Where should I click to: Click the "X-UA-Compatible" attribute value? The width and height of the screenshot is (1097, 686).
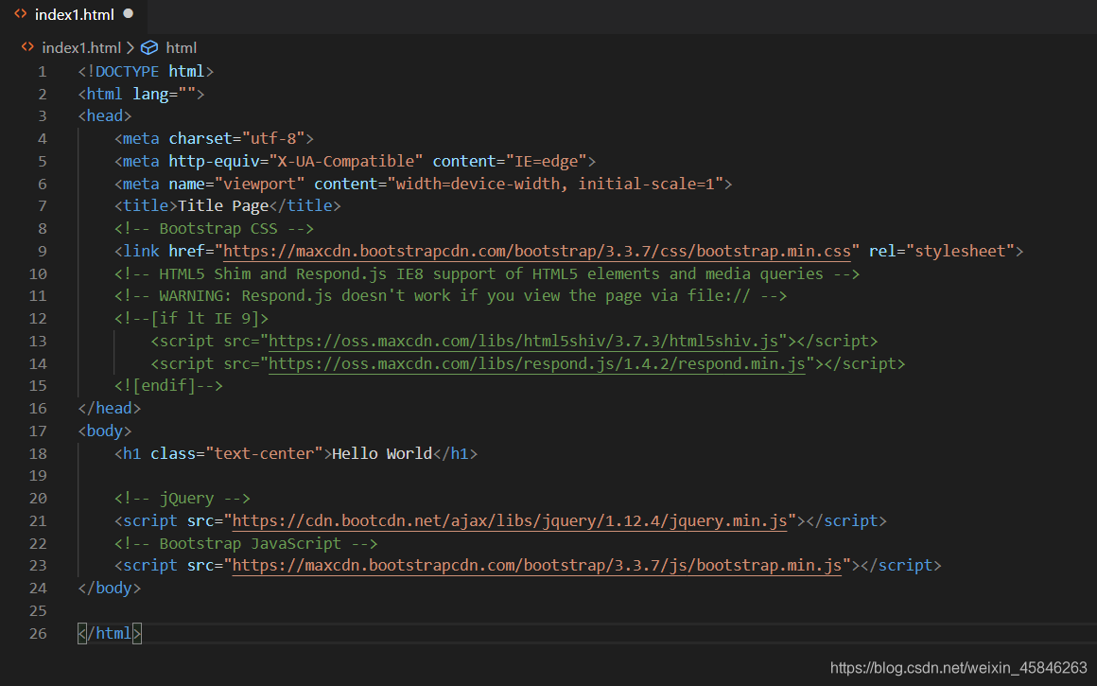point(345,161)
